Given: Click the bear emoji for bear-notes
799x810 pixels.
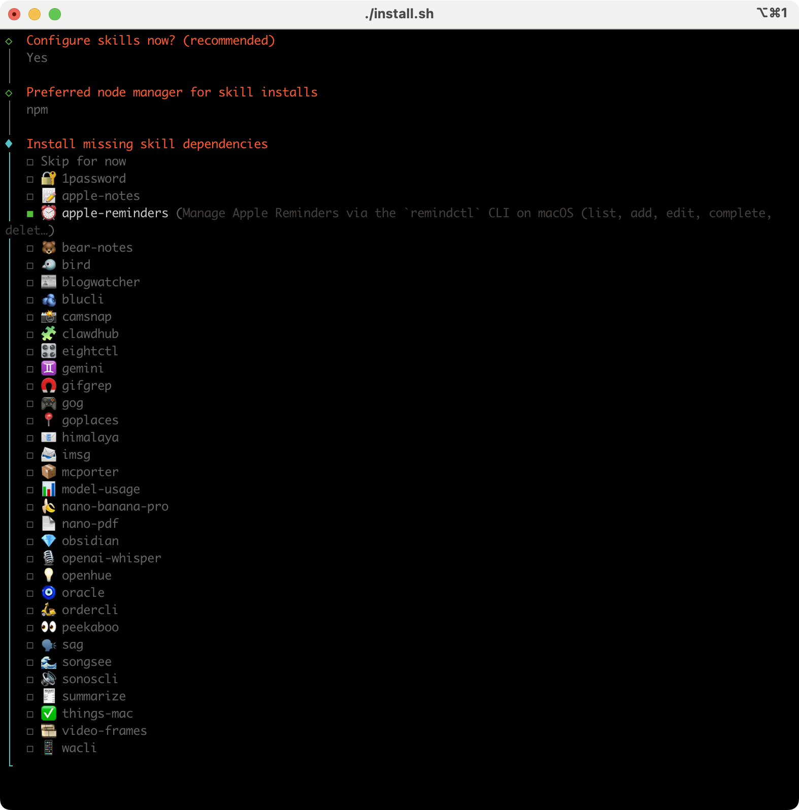Looking at the screenshot, I should tap(49, 248).
